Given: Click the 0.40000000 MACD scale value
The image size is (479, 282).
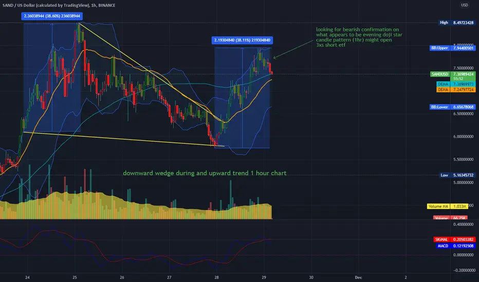Looking at the screenshot, I should [464, 225].
